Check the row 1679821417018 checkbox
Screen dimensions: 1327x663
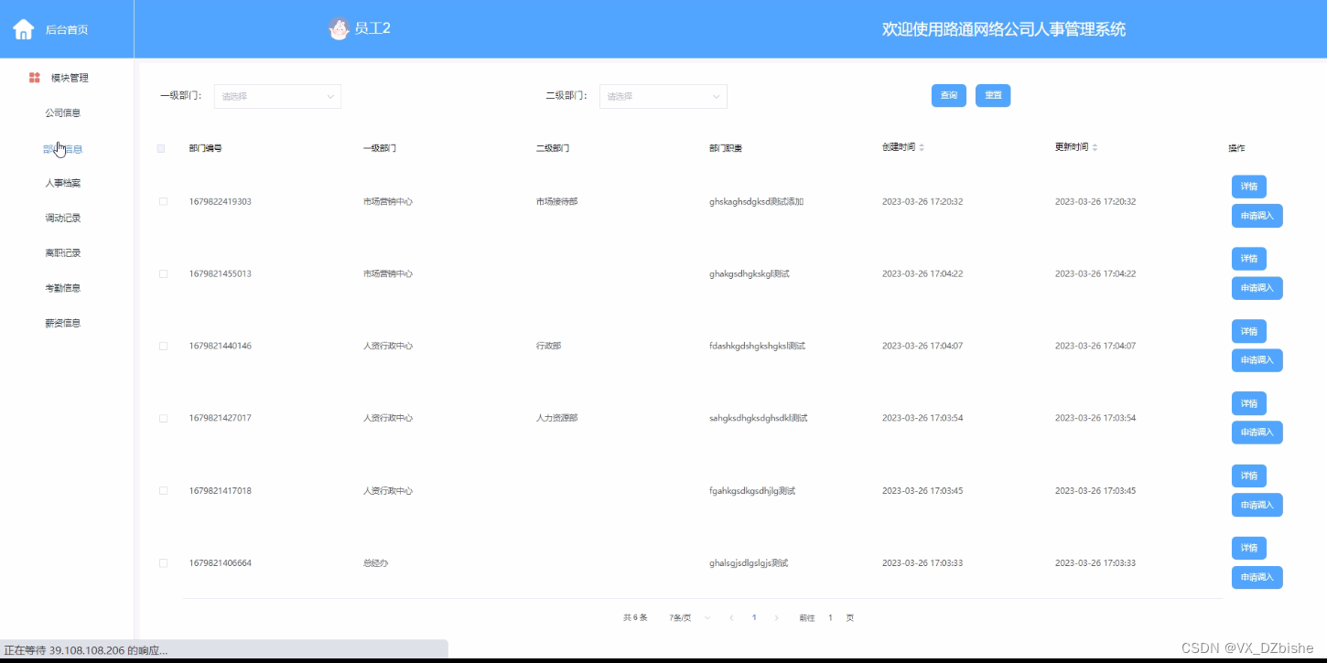pos(164,490)
